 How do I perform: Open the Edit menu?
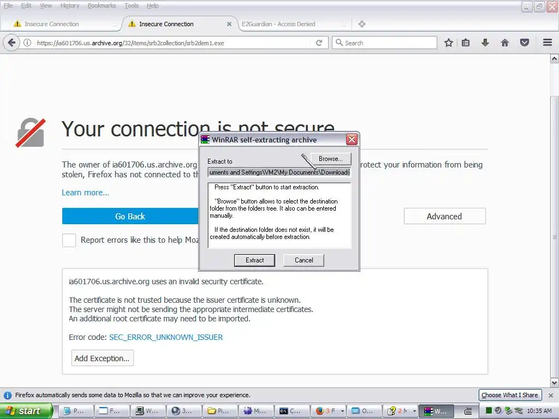point(26,5)
